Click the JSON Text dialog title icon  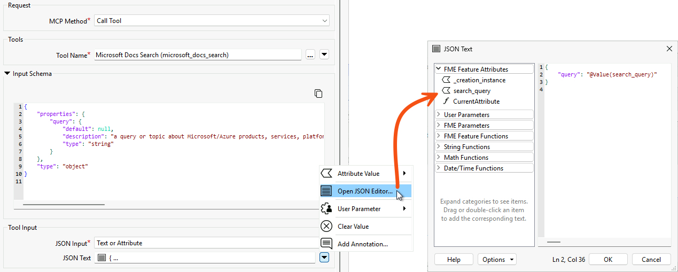click(x=436, y=49)
